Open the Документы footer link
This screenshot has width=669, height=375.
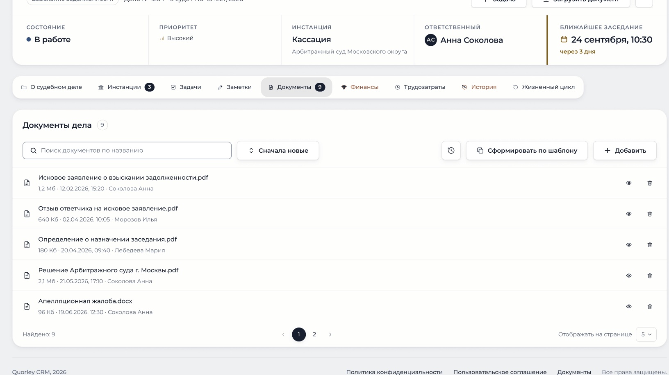click(574, 372)
